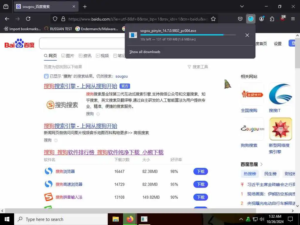300x225 pixels.
Task: Open the extension with 28 badge
Action: pyautogui.click(x=283, y=18)
